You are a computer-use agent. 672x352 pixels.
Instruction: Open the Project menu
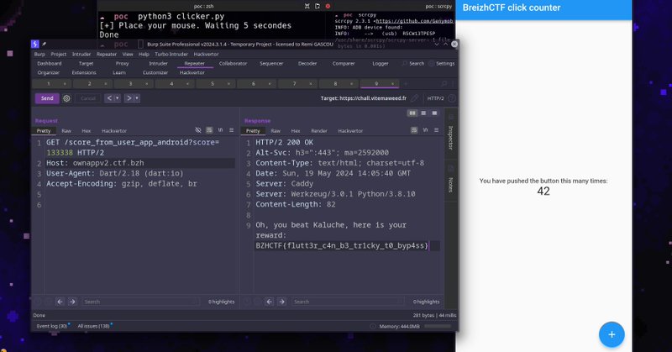(59, 54)
